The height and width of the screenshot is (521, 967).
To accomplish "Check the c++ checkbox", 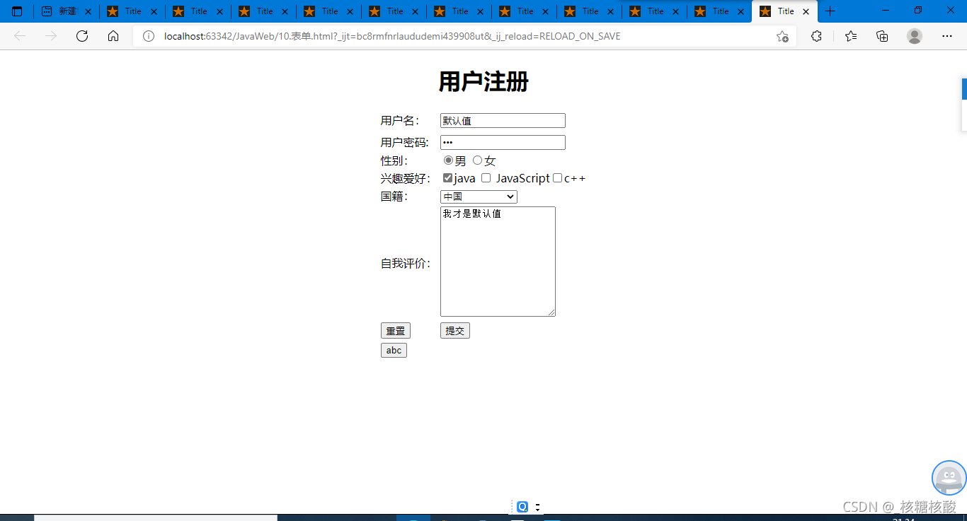I will pos(557,178).
